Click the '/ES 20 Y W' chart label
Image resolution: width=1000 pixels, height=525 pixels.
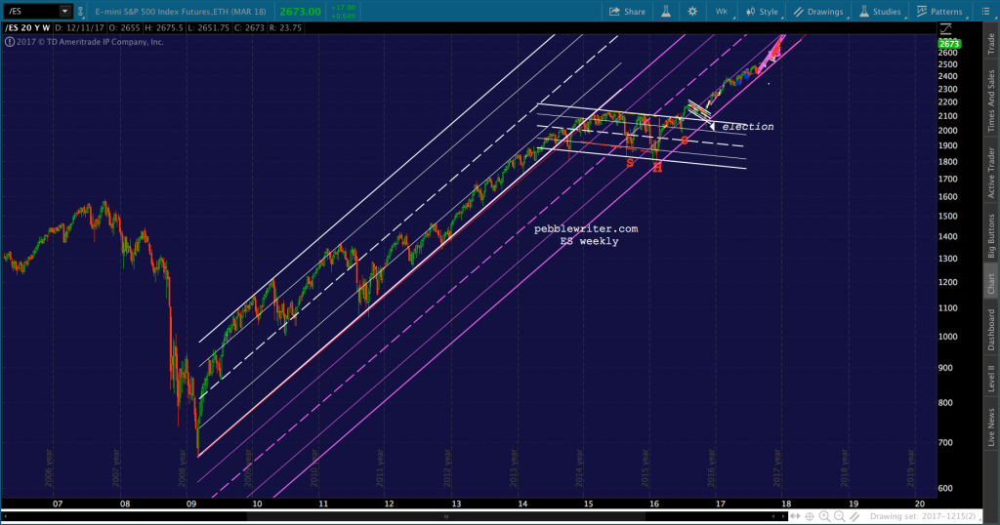pyautogui.click(x=26, y=28)
